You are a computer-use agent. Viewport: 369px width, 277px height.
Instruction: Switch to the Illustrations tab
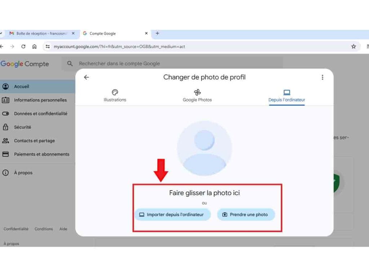pos(115,96)
